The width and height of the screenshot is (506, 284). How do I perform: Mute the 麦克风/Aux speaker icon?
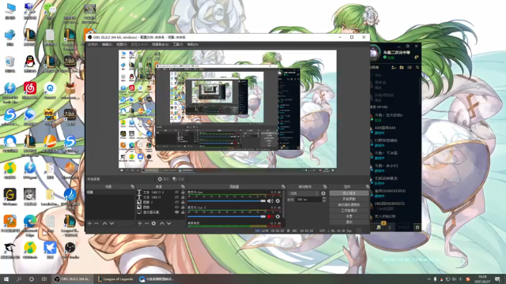tap(270, 201)
